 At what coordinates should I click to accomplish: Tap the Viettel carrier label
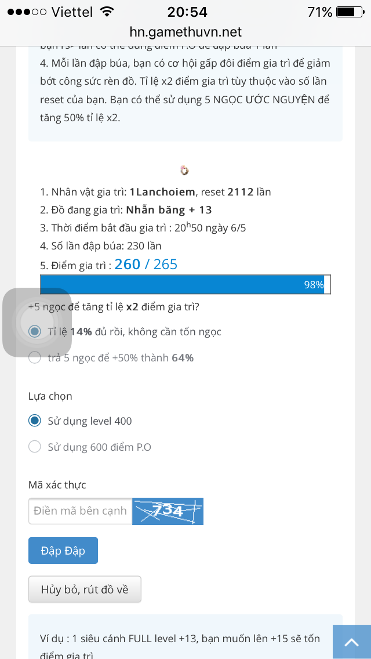[72, 12]
